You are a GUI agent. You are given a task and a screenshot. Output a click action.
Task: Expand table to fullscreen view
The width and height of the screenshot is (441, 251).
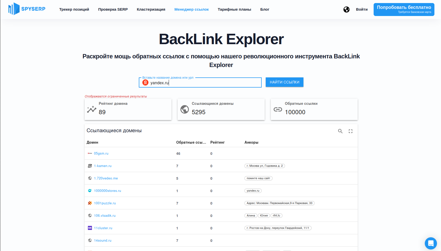(x=351, y=131)
